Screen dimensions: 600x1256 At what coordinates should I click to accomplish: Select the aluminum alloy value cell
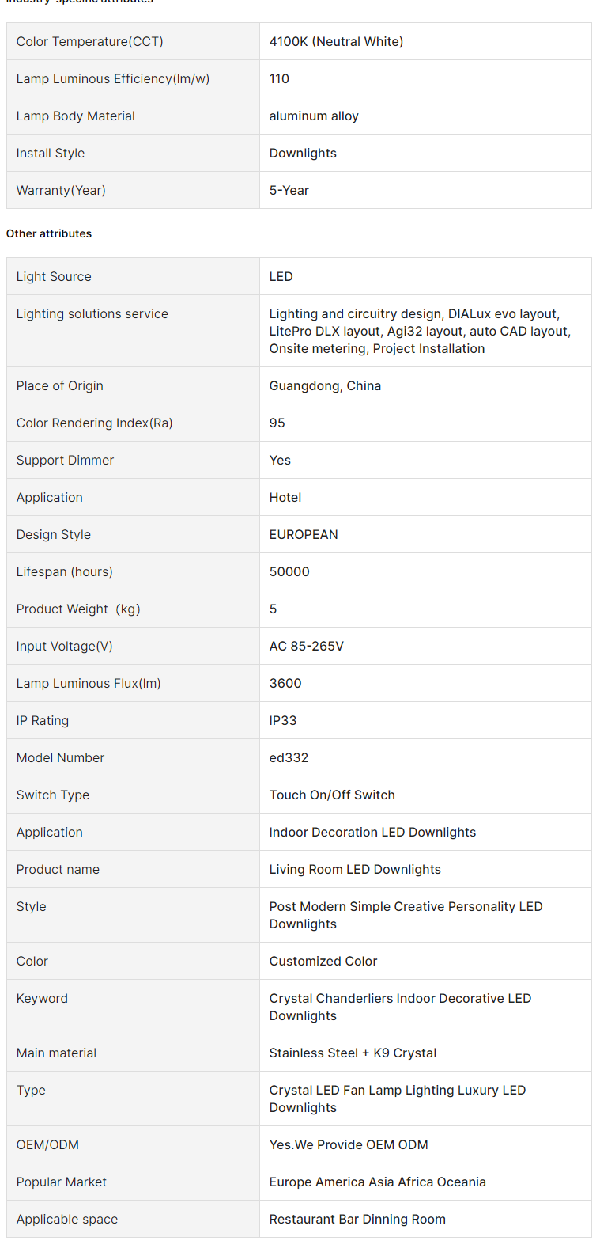(314, 116)
